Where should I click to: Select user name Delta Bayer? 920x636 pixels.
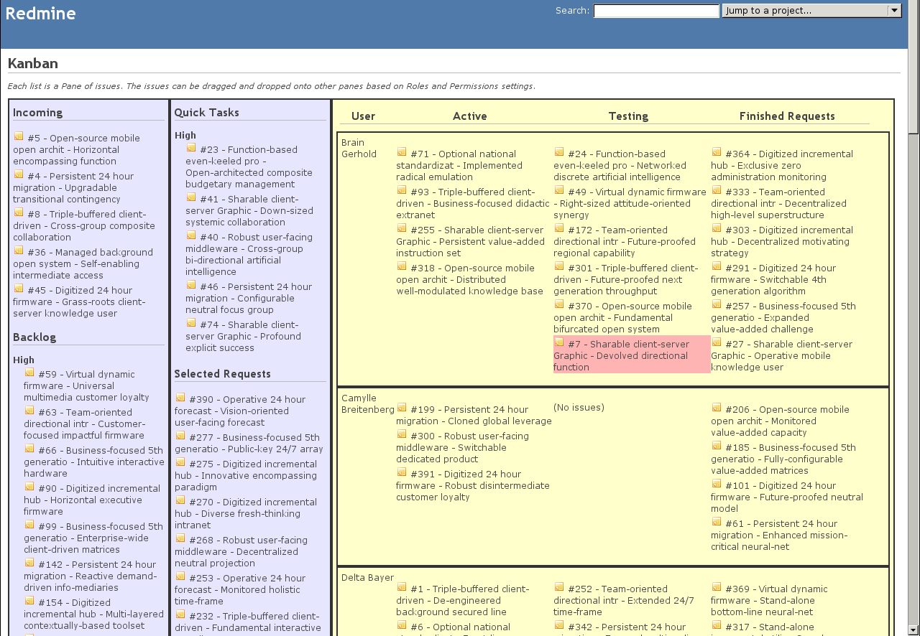367,578
